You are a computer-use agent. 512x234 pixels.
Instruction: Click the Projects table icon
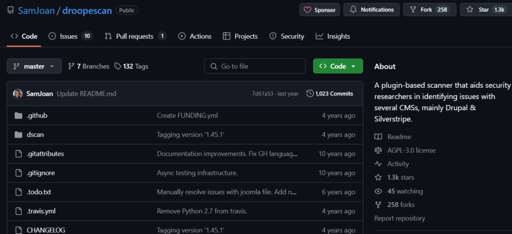pyautogui.click(x=226, y=36)
